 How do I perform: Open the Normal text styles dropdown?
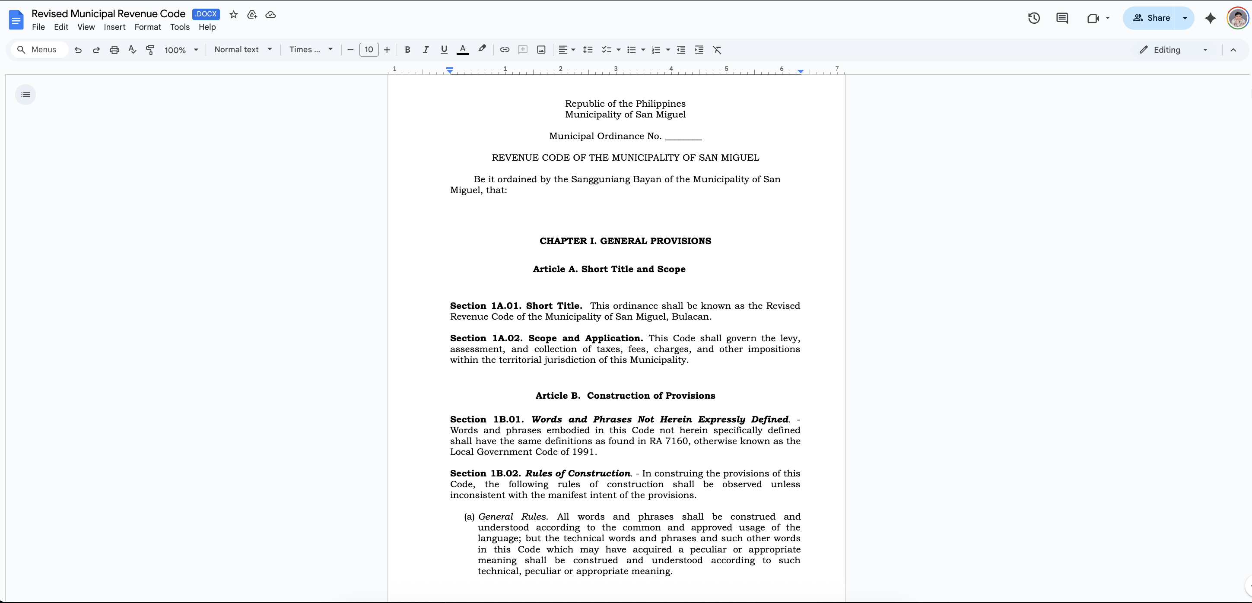click(x=243, y=50)
